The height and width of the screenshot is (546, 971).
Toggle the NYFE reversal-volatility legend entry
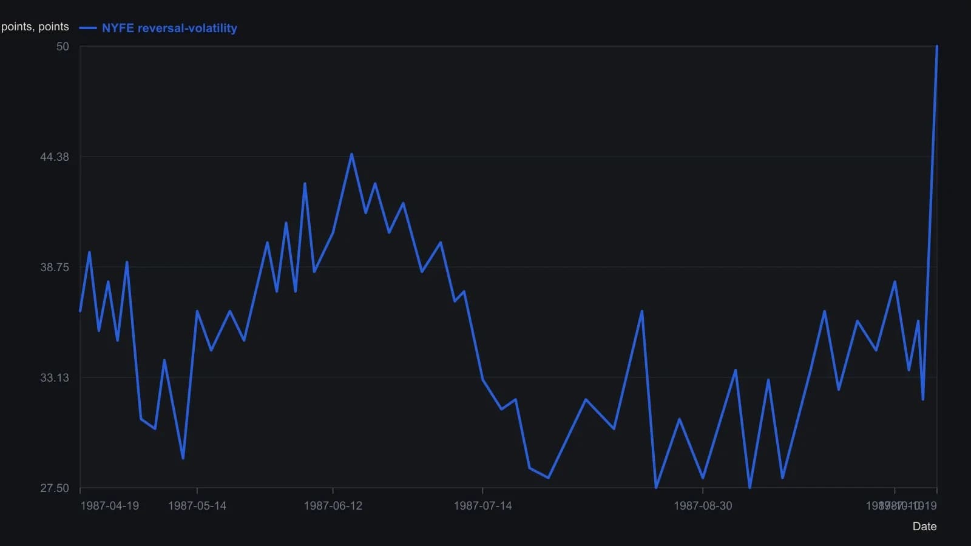click(158, 28)
